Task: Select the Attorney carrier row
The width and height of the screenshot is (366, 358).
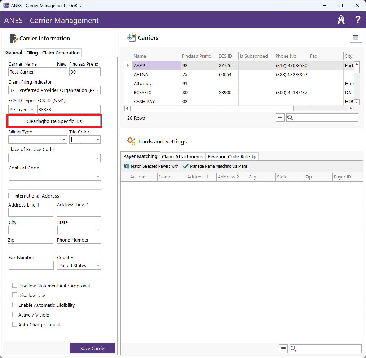Action: (239, 83)
